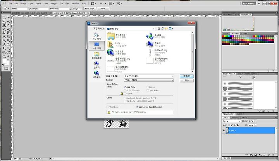Open the layer blend mode Normal dropdown

click(231, 121)
